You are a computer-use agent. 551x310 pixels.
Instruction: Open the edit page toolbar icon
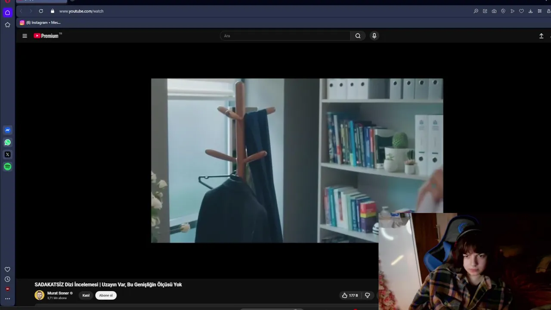pyautogui.click(x=485, y=11)
